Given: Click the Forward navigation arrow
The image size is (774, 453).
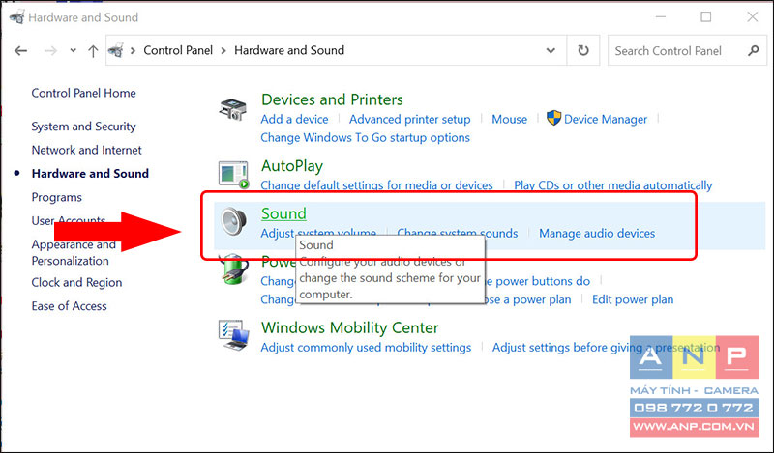Looking at the screenshot, I should tap(50, 50).
